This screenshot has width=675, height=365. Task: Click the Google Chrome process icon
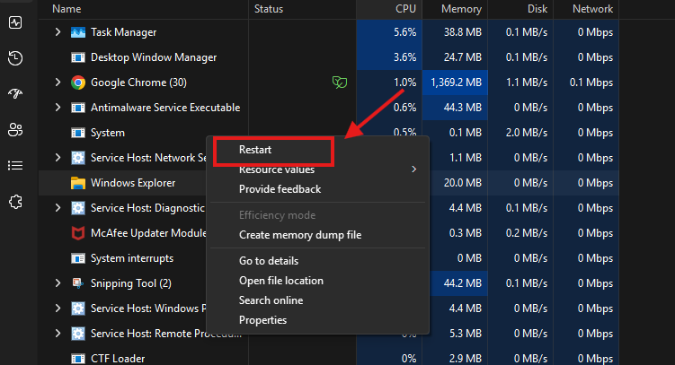[x=78, y=83]
